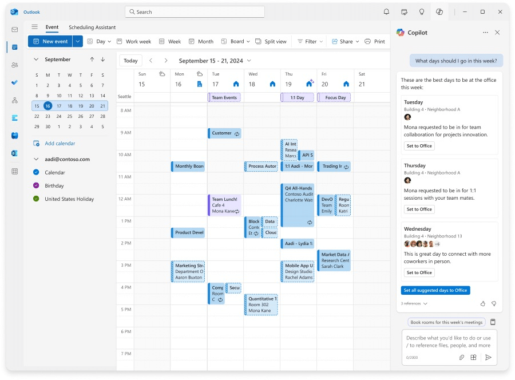Viewport: 515px width, 380px height.
Task: Select the Work week view
Action: click(134, 41)
